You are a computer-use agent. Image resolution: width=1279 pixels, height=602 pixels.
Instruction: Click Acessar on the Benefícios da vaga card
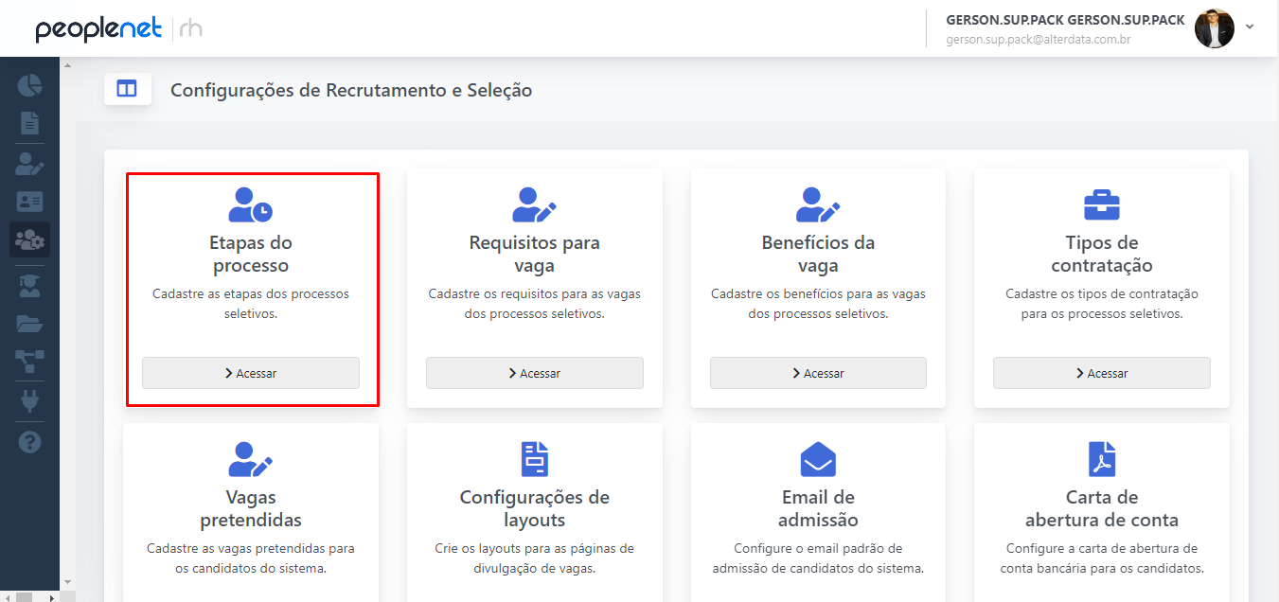817,373
